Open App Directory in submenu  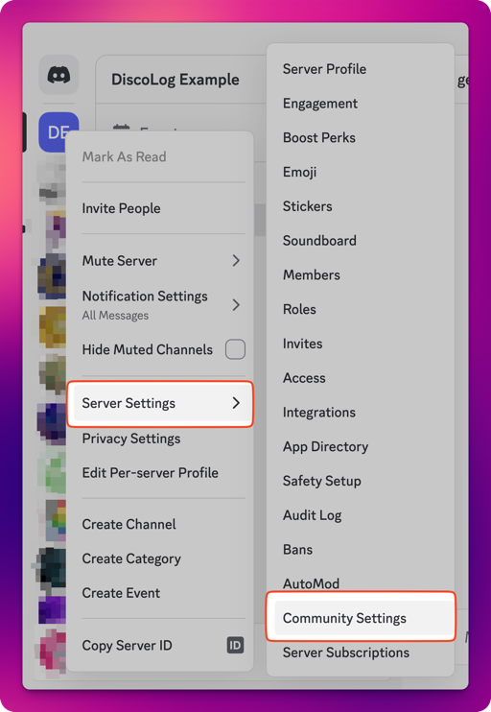[x=361, y=447]
